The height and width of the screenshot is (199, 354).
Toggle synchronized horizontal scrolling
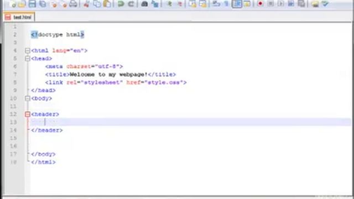pos(203,4)
